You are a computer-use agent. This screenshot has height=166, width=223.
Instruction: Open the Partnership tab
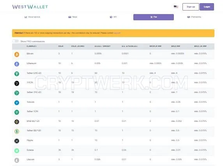[x=194, y=17]
